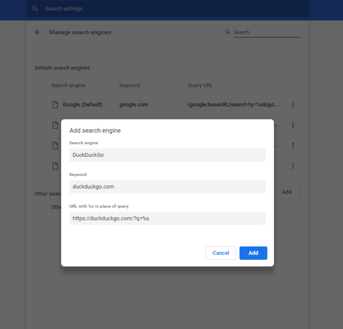
Task: Click the URL field with the %s query
Action: click(x=167, y=218)
